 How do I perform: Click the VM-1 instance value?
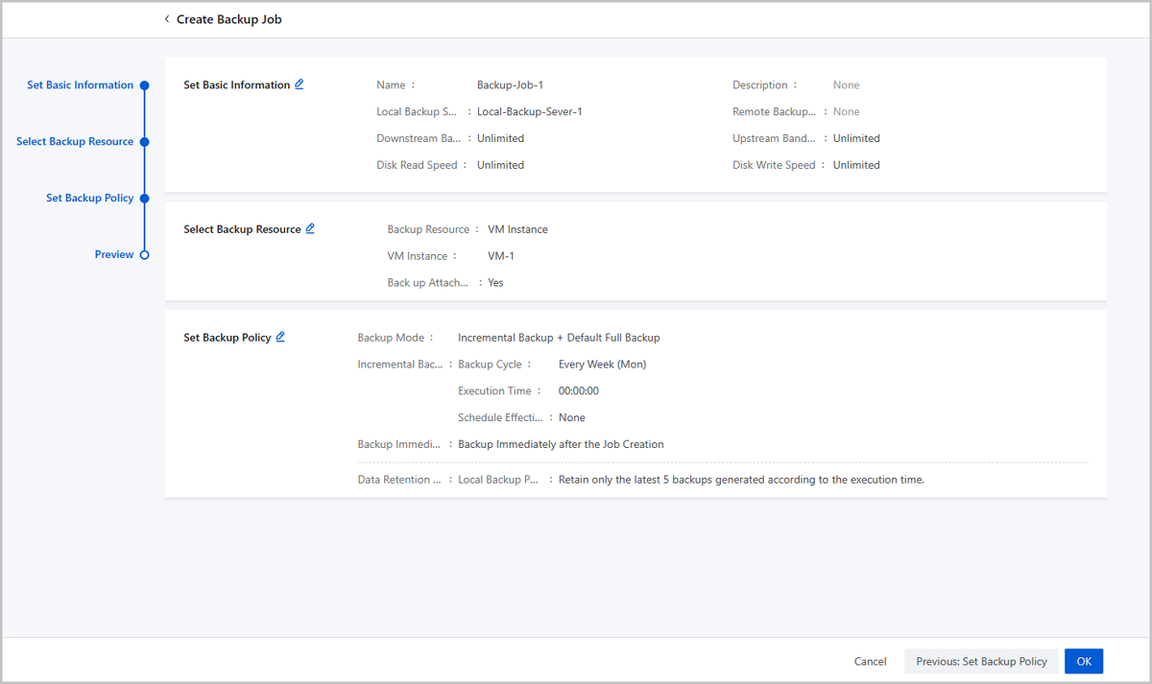(501, 256)
